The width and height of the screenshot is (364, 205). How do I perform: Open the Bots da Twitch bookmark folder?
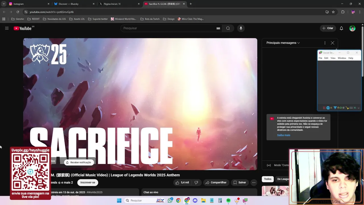click(150, 19)
